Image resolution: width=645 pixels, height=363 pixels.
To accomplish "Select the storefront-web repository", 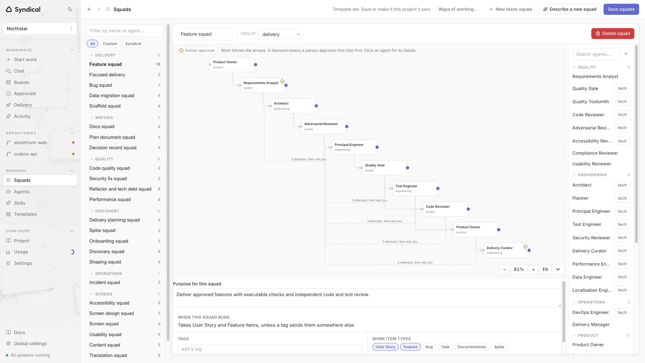I will pyautogui.click(x=40, y=143).
